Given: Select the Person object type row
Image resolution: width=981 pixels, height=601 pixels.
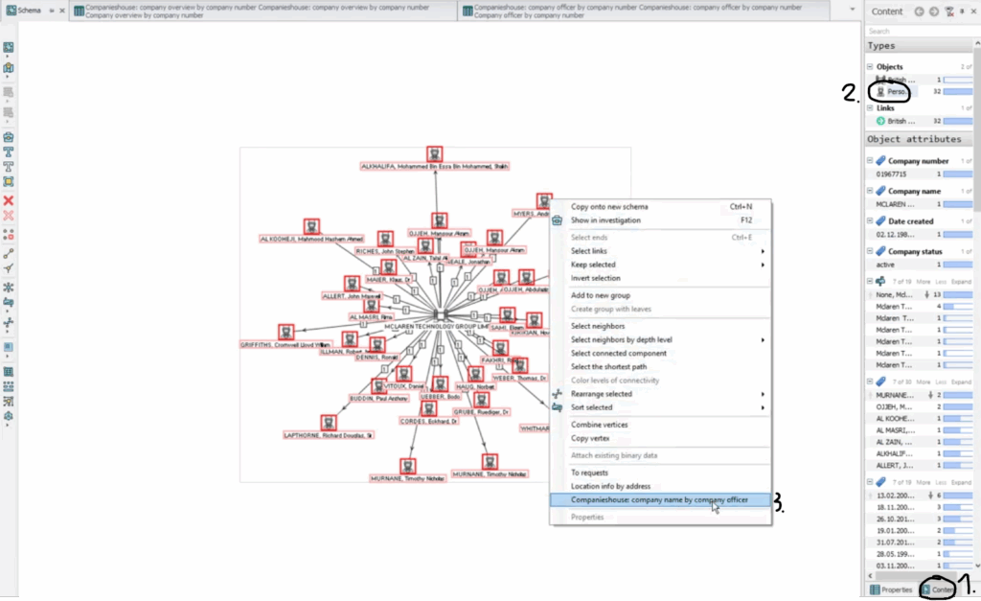Looking at the screenshot, I should click(x=896, y=92).
